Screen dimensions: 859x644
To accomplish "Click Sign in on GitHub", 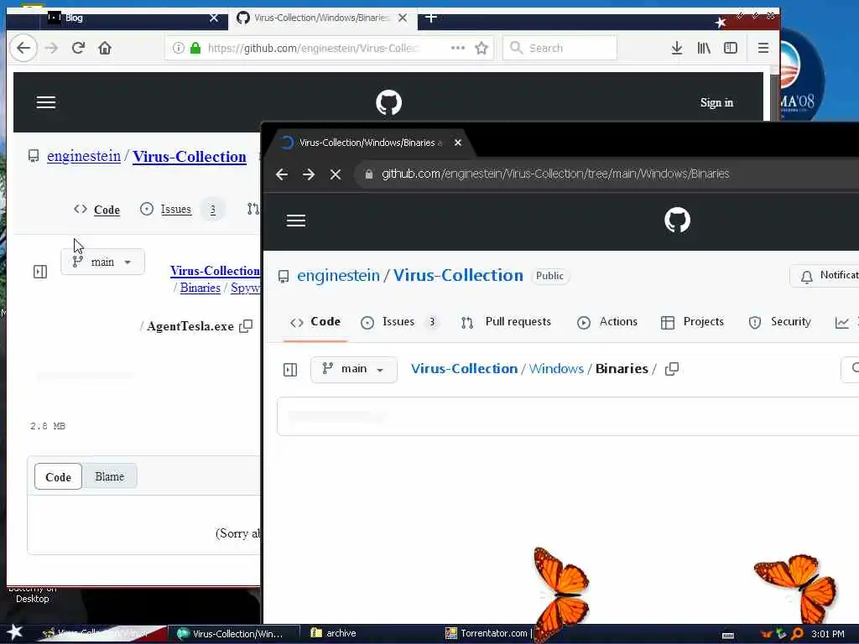I will [716, 102].
